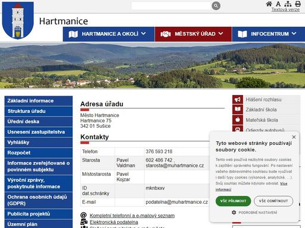The height and width of the screenshot is (228, 305).
Task: Click the book icon beside Infocentrum
Action: 242,34
